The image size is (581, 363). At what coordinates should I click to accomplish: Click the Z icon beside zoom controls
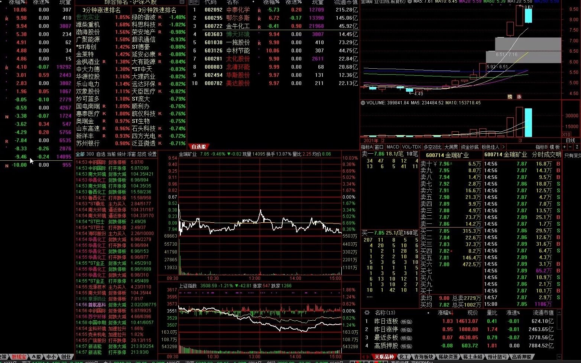click(x=578, y=147)
